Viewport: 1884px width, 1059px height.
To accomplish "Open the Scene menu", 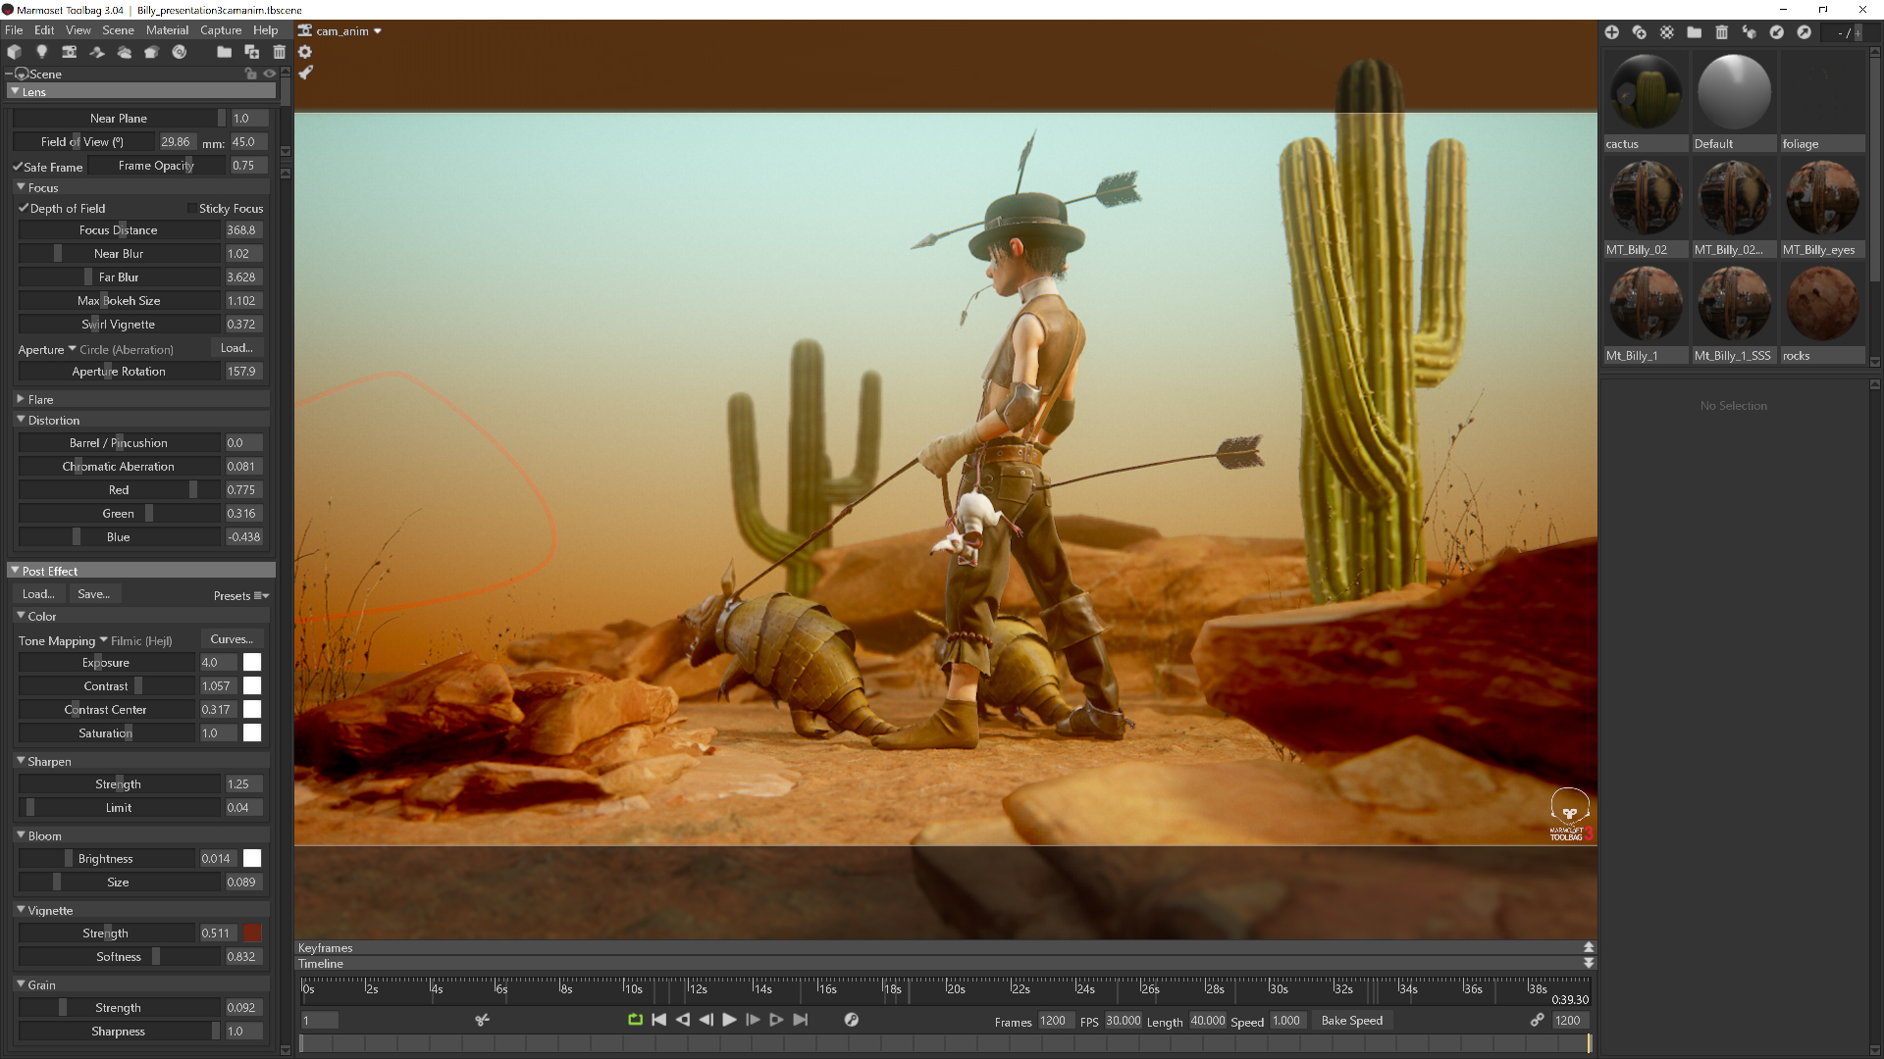I will (118, 30).
